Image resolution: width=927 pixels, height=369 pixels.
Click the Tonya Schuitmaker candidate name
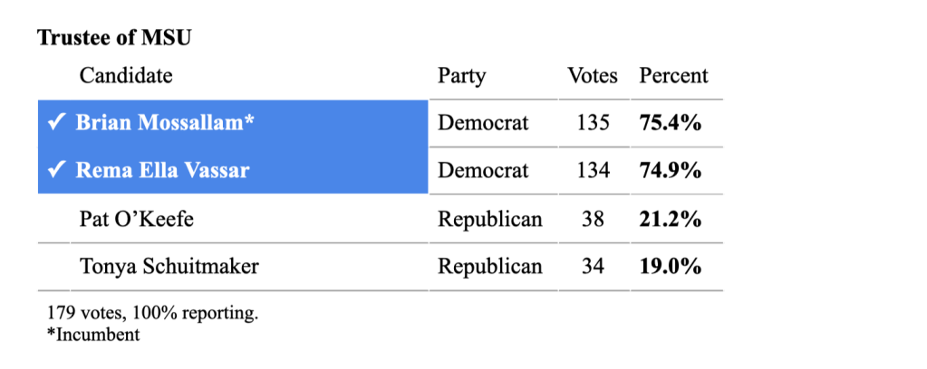click(157, 266)
